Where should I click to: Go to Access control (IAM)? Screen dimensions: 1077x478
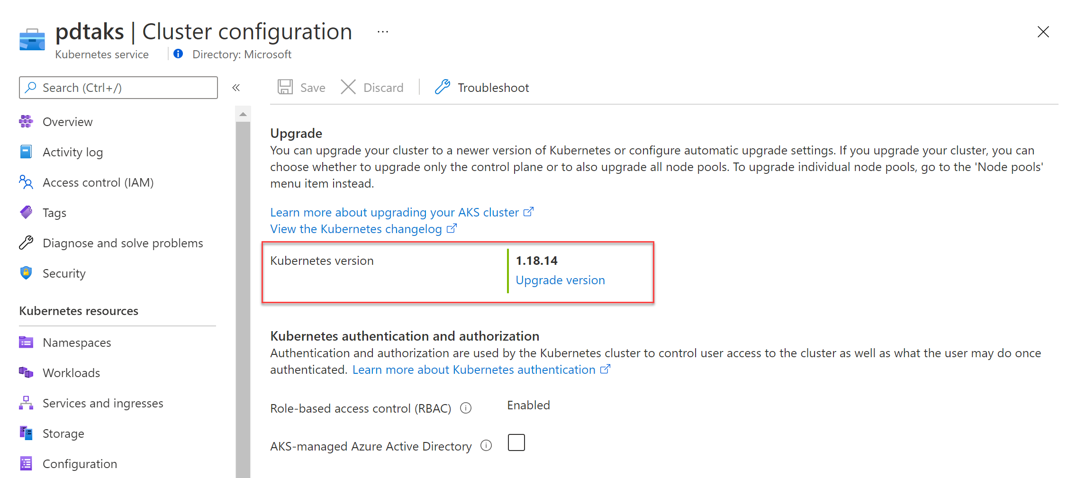[98, 182]
